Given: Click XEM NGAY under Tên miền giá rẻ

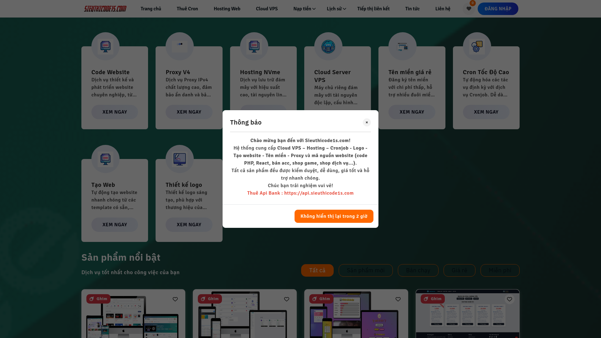Looking at the screenshot, I should (x=412, y=112).
